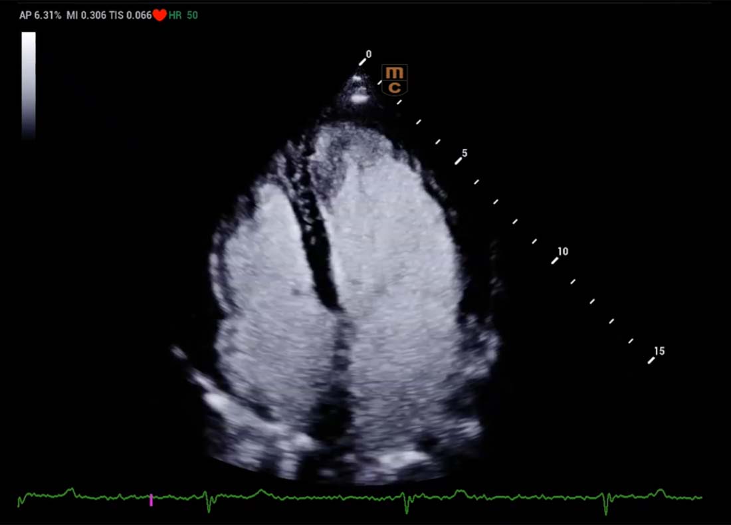Click the 0 depth scale label

pos(369,54)
